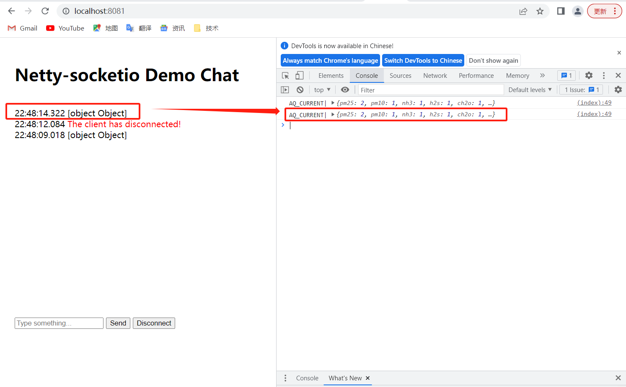Expand the first AQ_CURRENT object
The width and height of the screenshot is (626, 387).
pyautogui.click(x=333, y=103)
